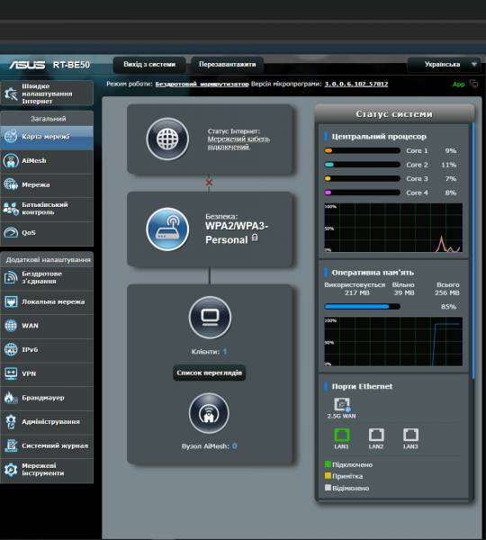Open the AiMesh sidebar icon
This screenshot has width=486, height=540.
11,161
